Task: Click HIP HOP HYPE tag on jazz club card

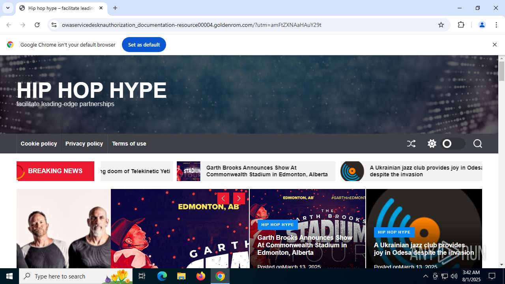Action: (394, 232)
